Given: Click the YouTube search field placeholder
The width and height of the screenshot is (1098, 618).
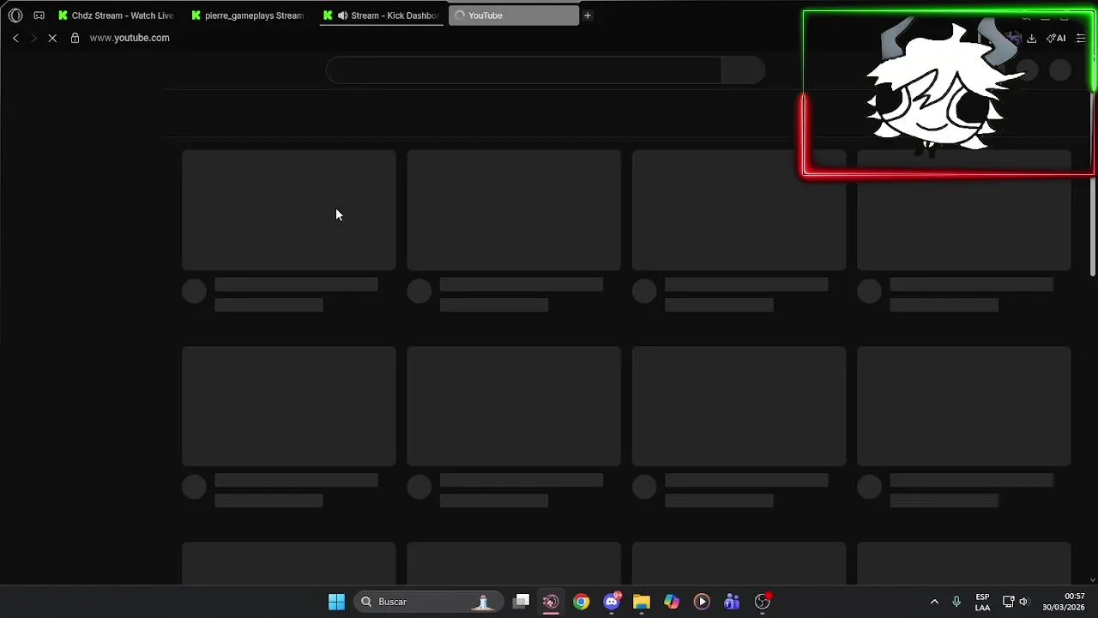Looking at the screenshot, I should pyautogui.click(x=523, y=70).
